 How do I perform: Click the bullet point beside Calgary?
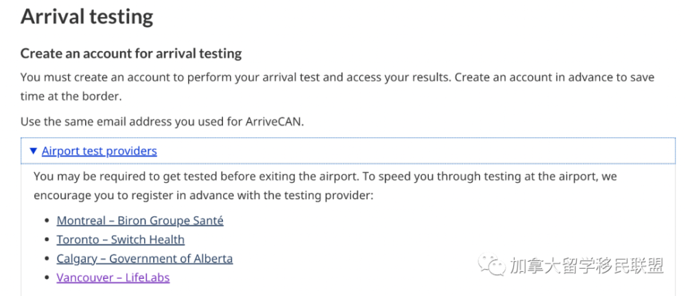pyautogui.click(x=47, y=259)
